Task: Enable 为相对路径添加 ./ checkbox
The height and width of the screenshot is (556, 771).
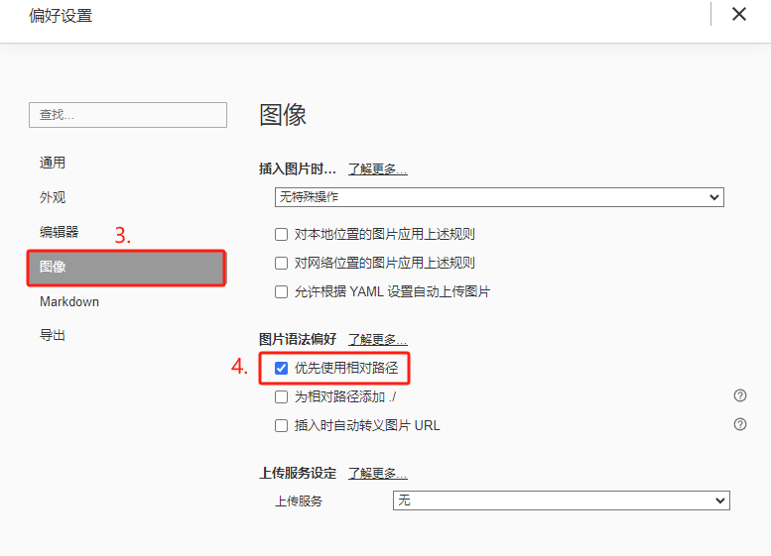Action: point(282,397)
